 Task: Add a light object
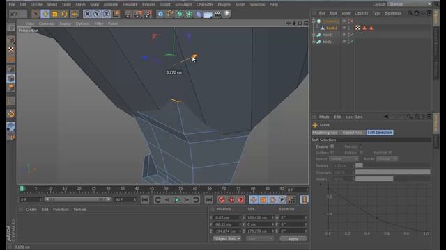[x=226, y=14]
